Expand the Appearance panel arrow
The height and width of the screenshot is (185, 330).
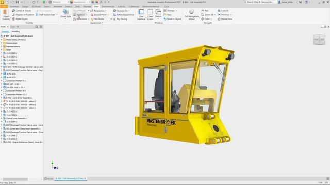tap(103, 23)
